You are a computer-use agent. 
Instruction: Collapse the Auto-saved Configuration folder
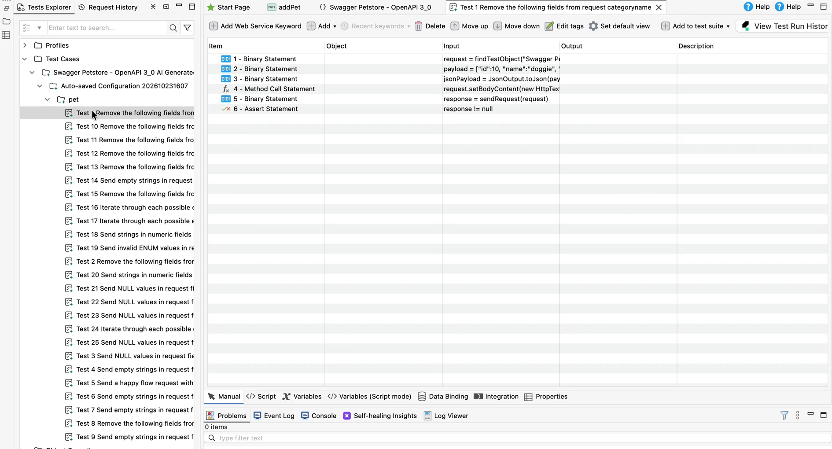40,86
